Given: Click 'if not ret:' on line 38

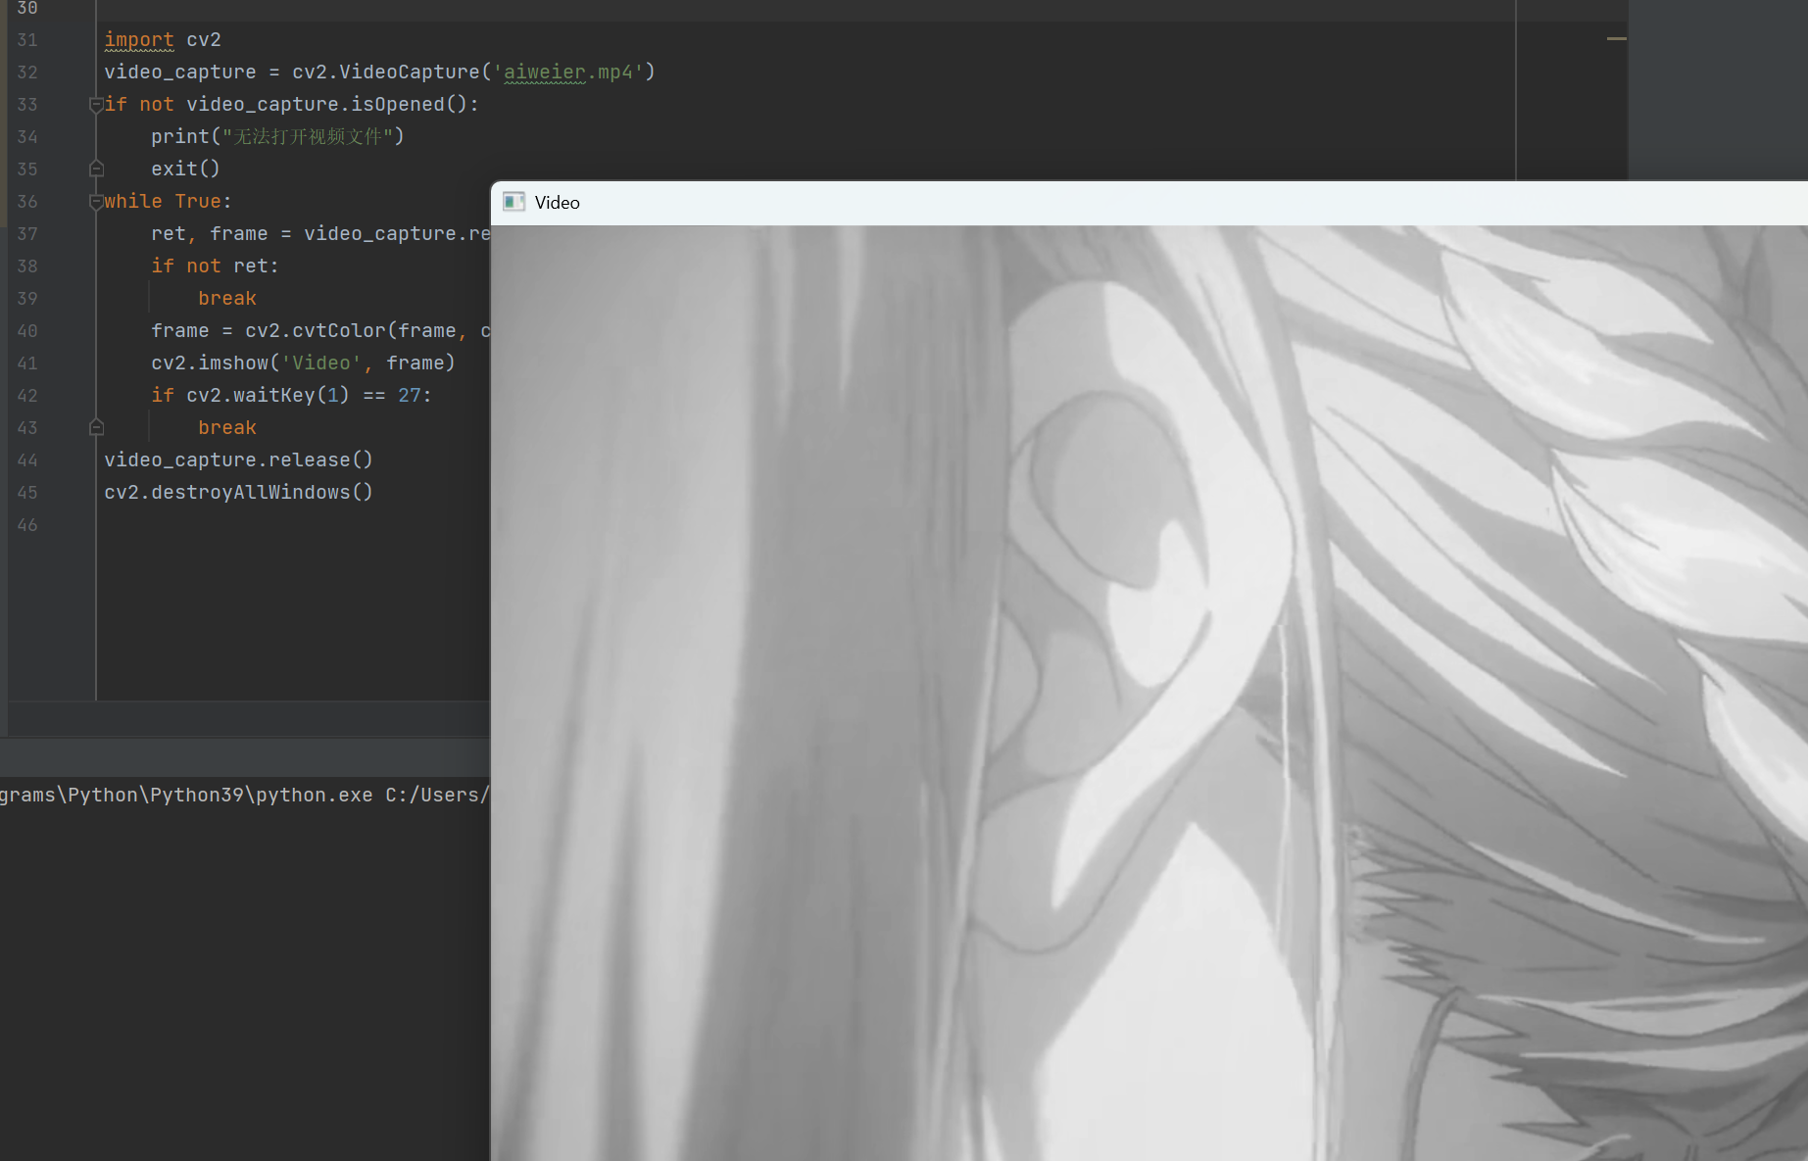Looking at the screenshot, I should [x=215, y=266].
